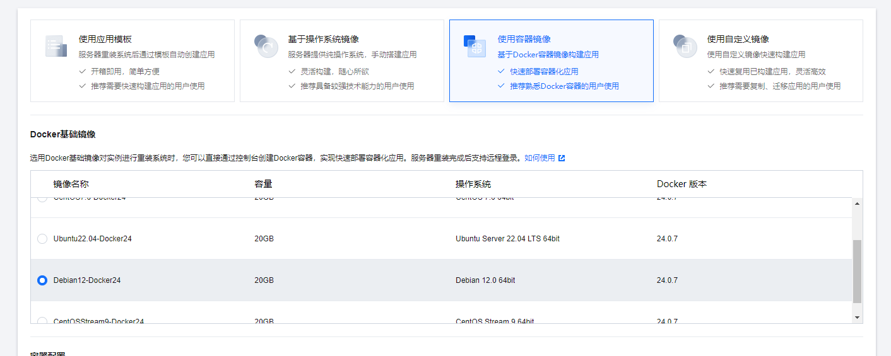Click the 灵活构建，随心所欲 feature text
This screenshot has width=891, height=356.
335,72
